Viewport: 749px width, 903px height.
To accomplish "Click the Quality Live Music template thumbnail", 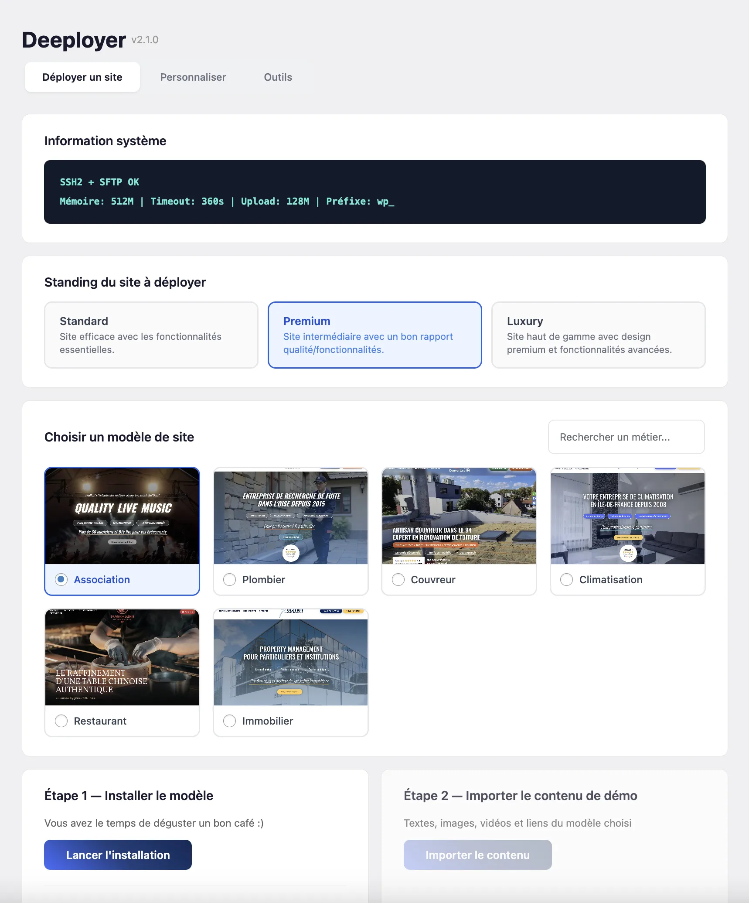I will click(x=122, y=516).
